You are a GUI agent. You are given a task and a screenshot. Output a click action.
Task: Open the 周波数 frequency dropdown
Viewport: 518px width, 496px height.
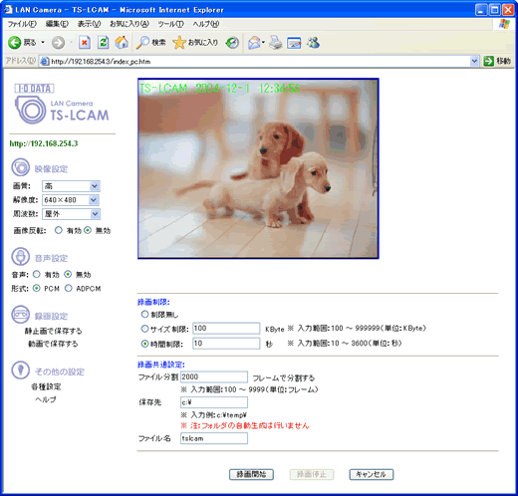pos(71,214)
